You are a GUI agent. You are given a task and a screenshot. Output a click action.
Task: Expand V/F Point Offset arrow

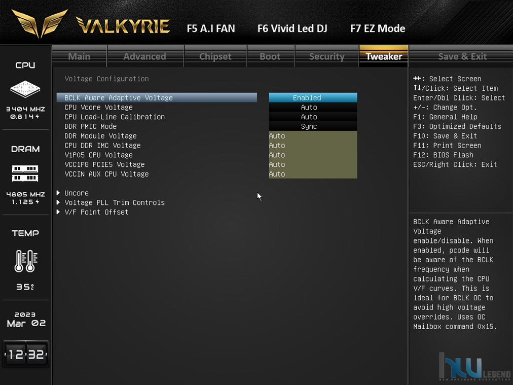58,212
